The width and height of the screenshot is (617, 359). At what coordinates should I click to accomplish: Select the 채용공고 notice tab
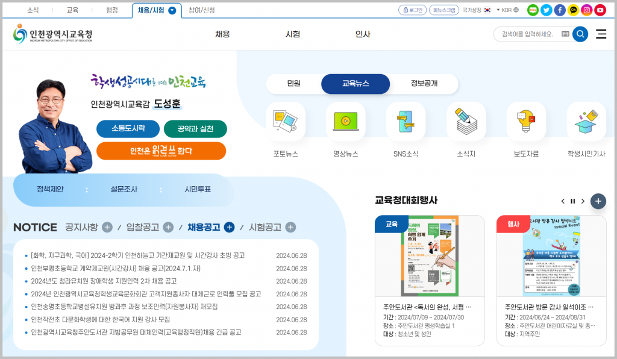pos(204,227)
